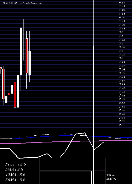Select the 3.96 price axis label
The height and width of the screenshot is (184, 132).
point(122,25)
